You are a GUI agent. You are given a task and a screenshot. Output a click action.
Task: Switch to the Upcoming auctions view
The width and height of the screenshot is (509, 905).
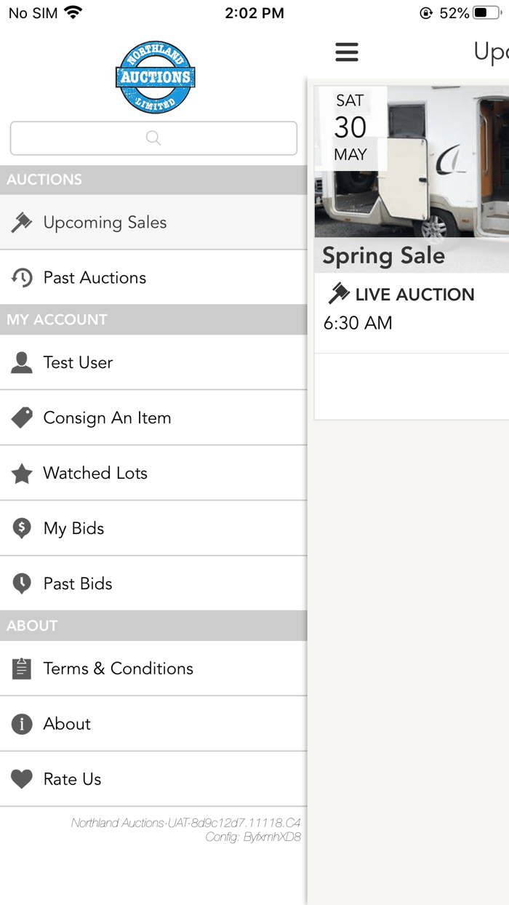coord(494,52)
